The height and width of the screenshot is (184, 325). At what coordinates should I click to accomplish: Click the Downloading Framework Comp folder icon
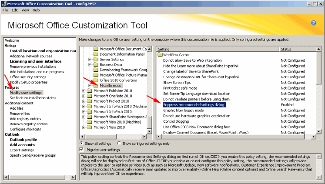pyautogui.click(x=96, y=70)
